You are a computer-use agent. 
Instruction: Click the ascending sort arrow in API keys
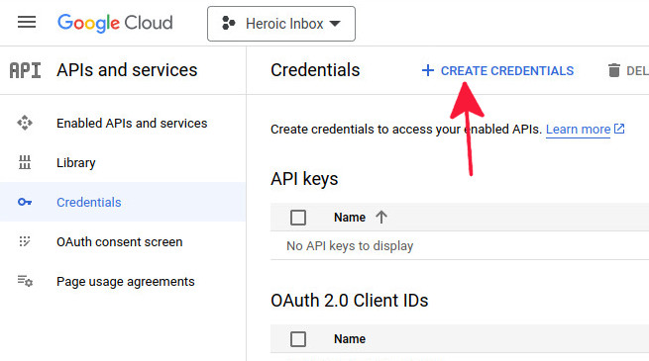[x=381, y=218]
